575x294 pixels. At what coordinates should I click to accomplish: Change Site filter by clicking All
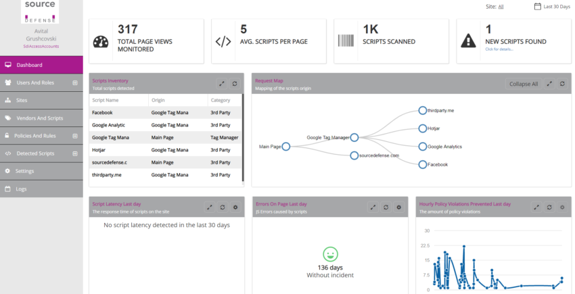coord(501,7)
